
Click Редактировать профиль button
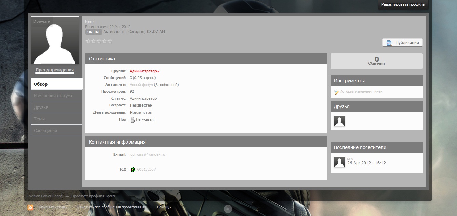click(x=403, y=5)
